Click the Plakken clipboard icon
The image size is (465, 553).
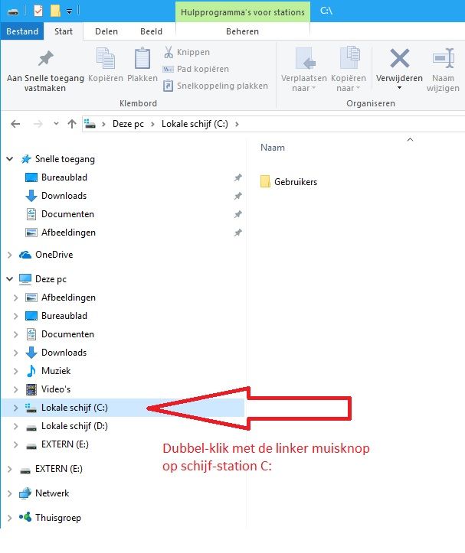tap(142, 58)
